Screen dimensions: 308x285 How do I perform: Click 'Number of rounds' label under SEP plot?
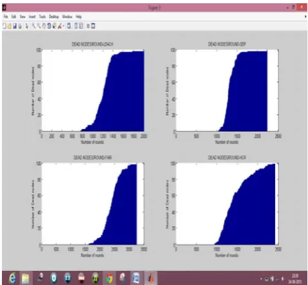coord(227,142)
